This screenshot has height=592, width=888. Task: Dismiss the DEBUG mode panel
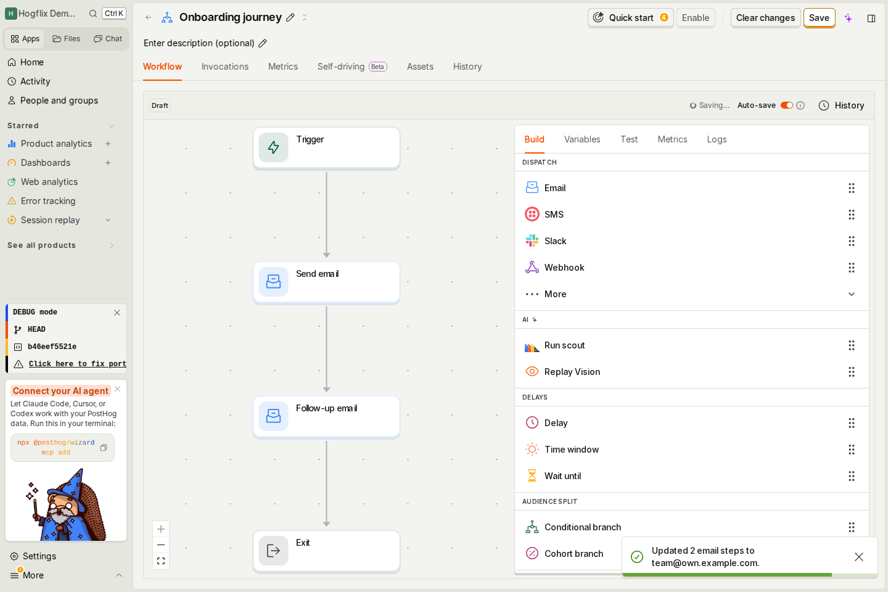click(117, 313)
